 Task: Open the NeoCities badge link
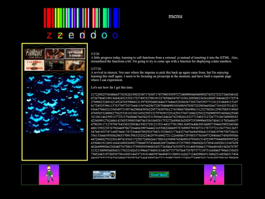pyautogui.click(x=159, y=174)
